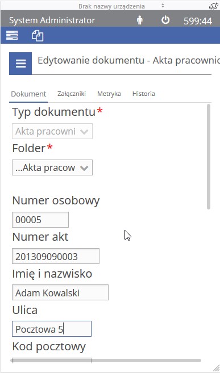Click the Imię i nazwisko field
The image size is (220, 373).
tap(60, 292)
